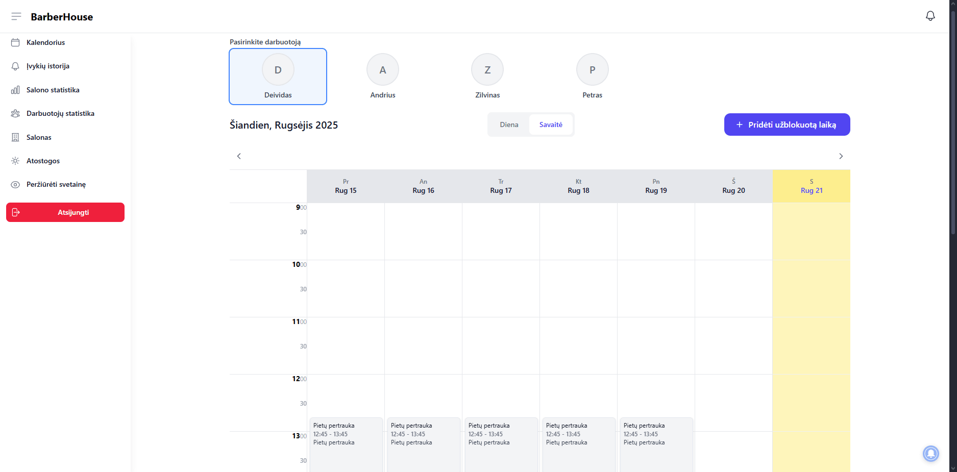Go to next week arrow
The width and height of the screenshot is (957, 472).
pos(841,156)
